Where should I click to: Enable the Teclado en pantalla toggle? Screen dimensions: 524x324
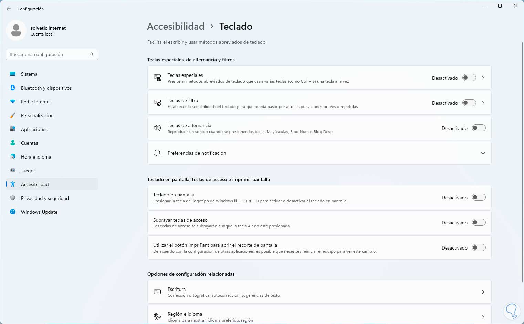tap(479, 198)
